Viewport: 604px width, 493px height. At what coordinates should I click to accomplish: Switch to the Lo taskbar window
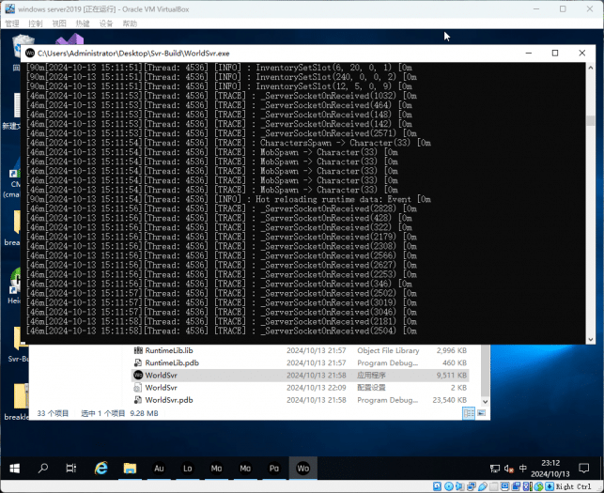pyautogui.click(x=188, y=467)
